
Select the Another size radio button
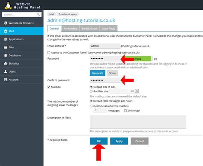tap(91, 91)
